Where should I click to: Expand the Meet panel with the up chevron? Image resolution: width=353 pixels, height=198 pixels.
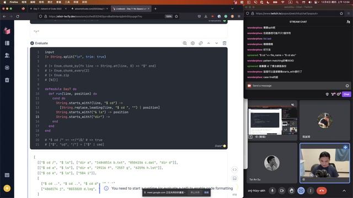344,191
